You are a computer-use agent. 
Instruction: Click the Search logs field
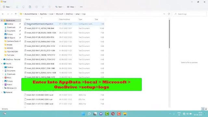click(190, 14)
